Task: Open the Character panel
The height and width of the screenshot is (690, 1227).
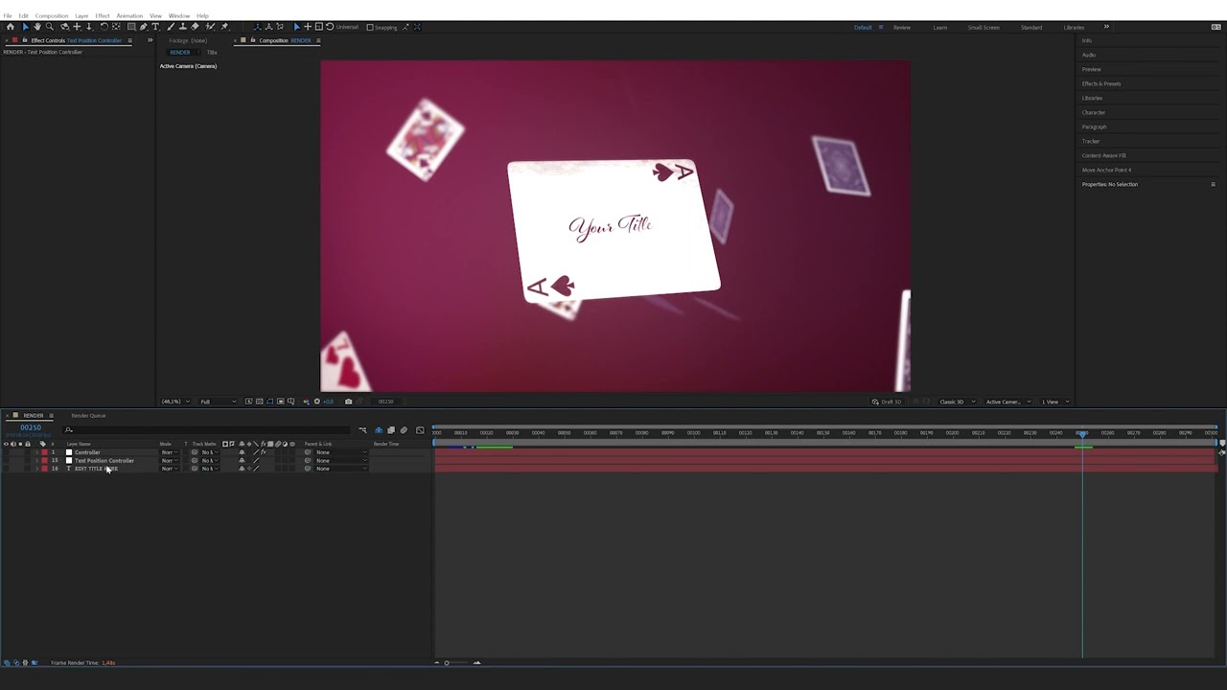Action: pyautogui.click(x=1094, y=112)
